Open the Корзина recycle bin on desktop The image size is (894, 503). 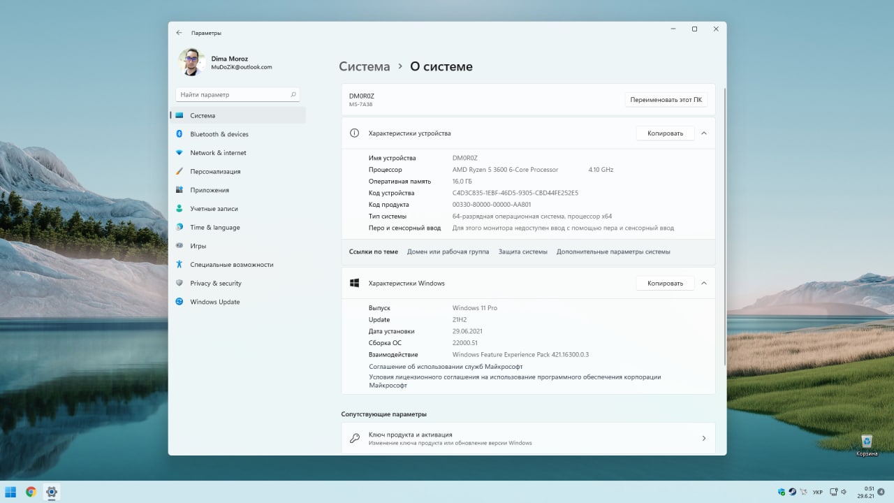[x=867, y=445]
